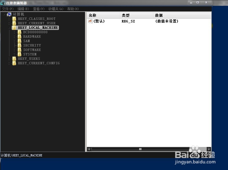Open the 收藏夹(A) menu
228x170 pixels.
pos(56,9)
